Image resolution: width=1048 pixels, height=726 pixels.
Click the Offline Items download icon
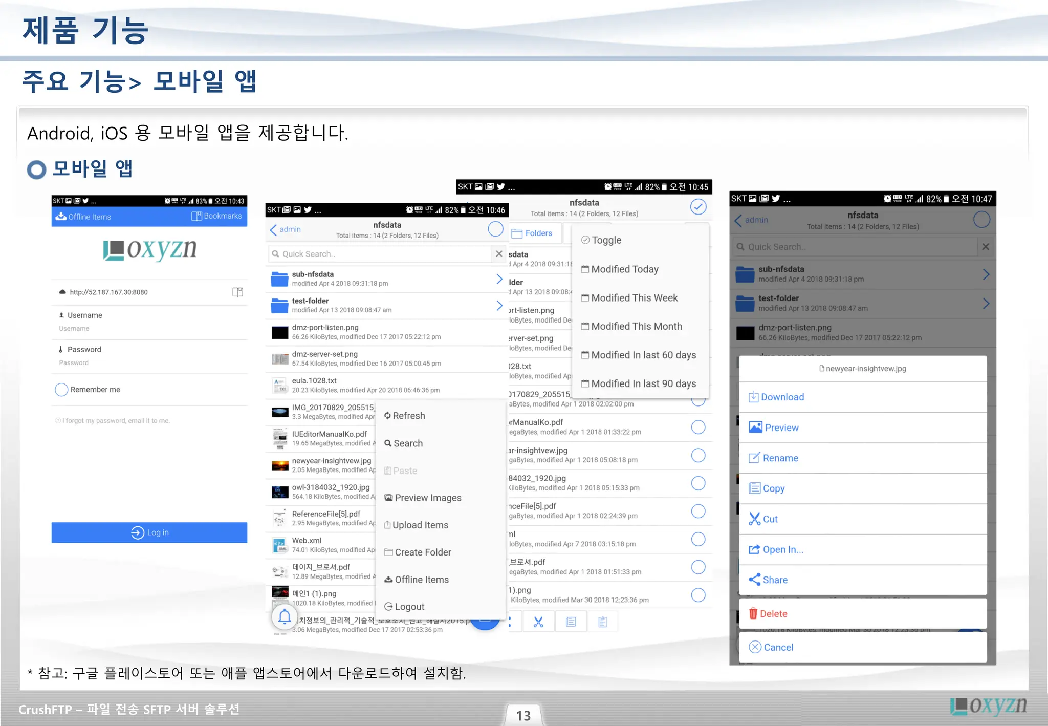tap(61, 216)
